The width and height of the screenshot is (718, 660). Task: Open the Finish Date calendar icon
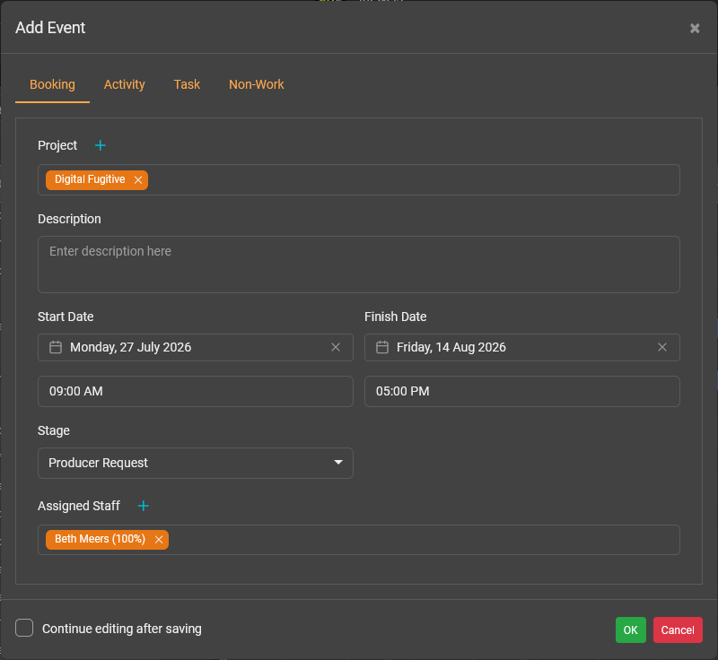coord(382,347)
